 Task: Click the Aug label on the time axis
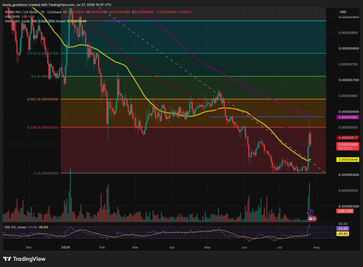pyautogui.click(x=316, y=247)
